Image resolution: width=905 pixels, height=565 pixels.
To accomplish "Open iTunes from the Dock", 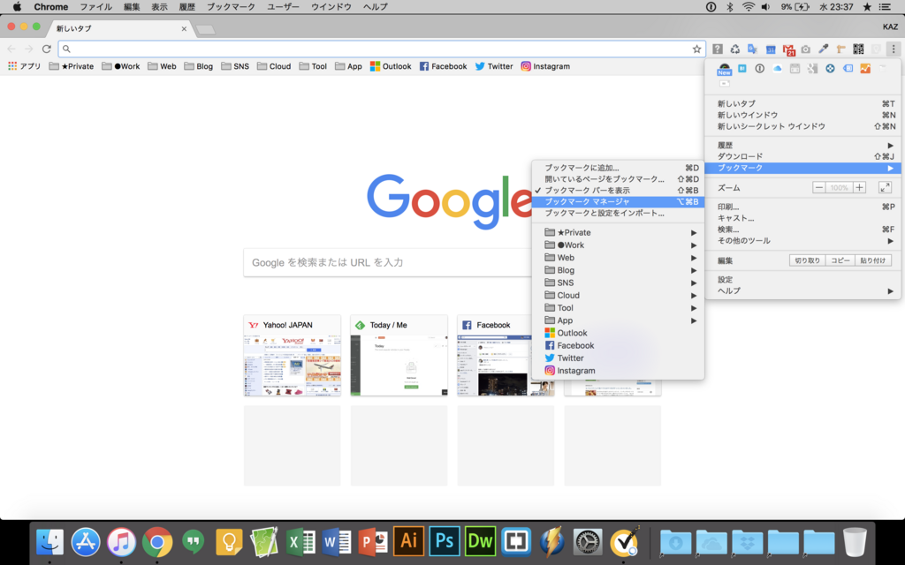I will tap(121, 542).
